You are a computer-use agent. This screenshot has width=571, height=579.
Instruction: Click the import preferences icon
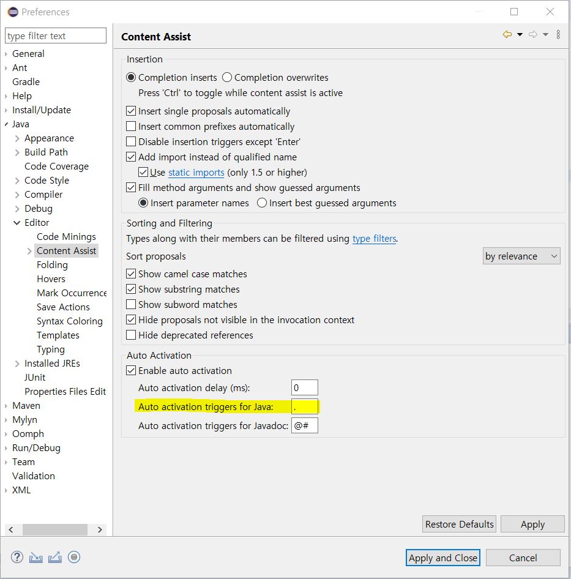click(x=36, y=557)
